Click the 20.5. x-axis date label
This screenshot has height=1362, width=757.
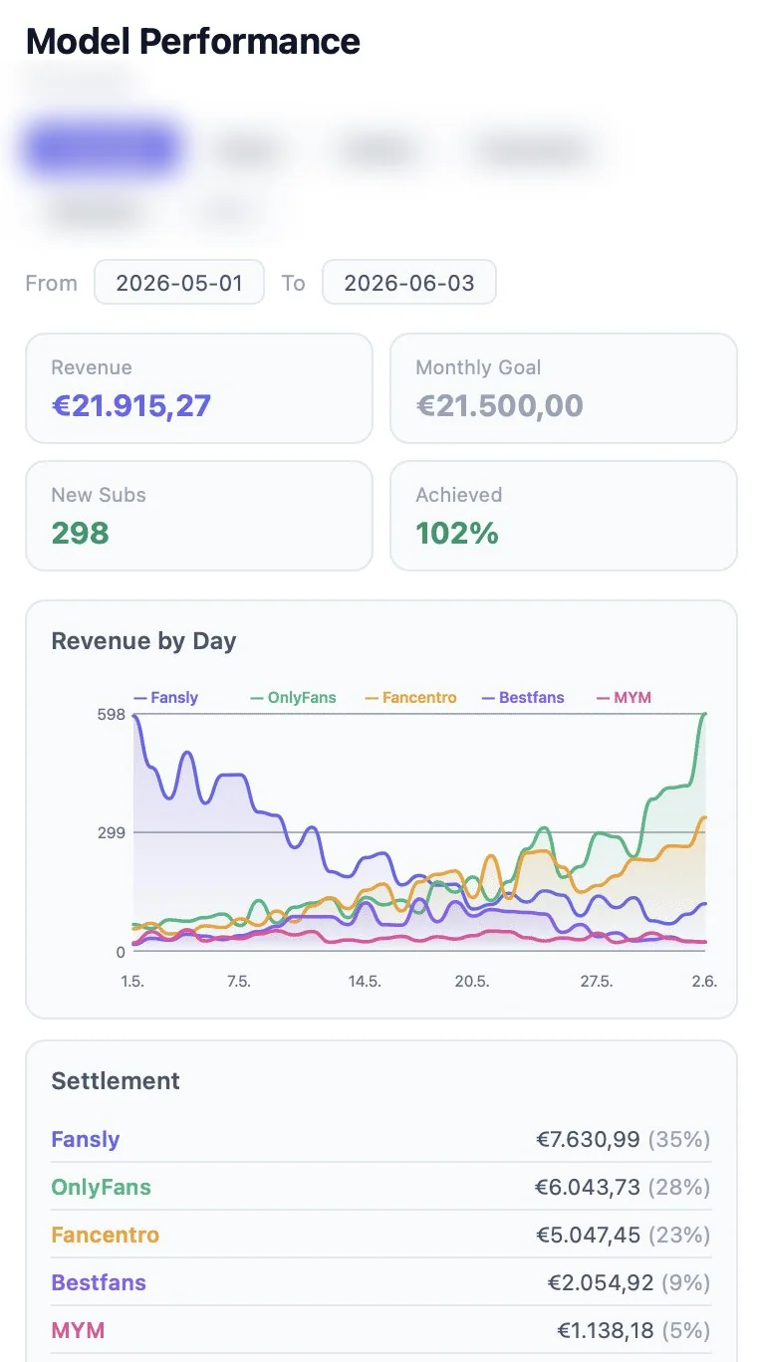point(472,981)
